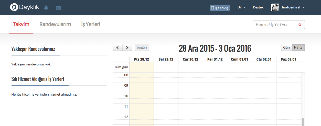Image resolution: width=321 pixels, height=126 pixels.
Task: Switch calendar to Gün view
Action: tap(286, 48)
